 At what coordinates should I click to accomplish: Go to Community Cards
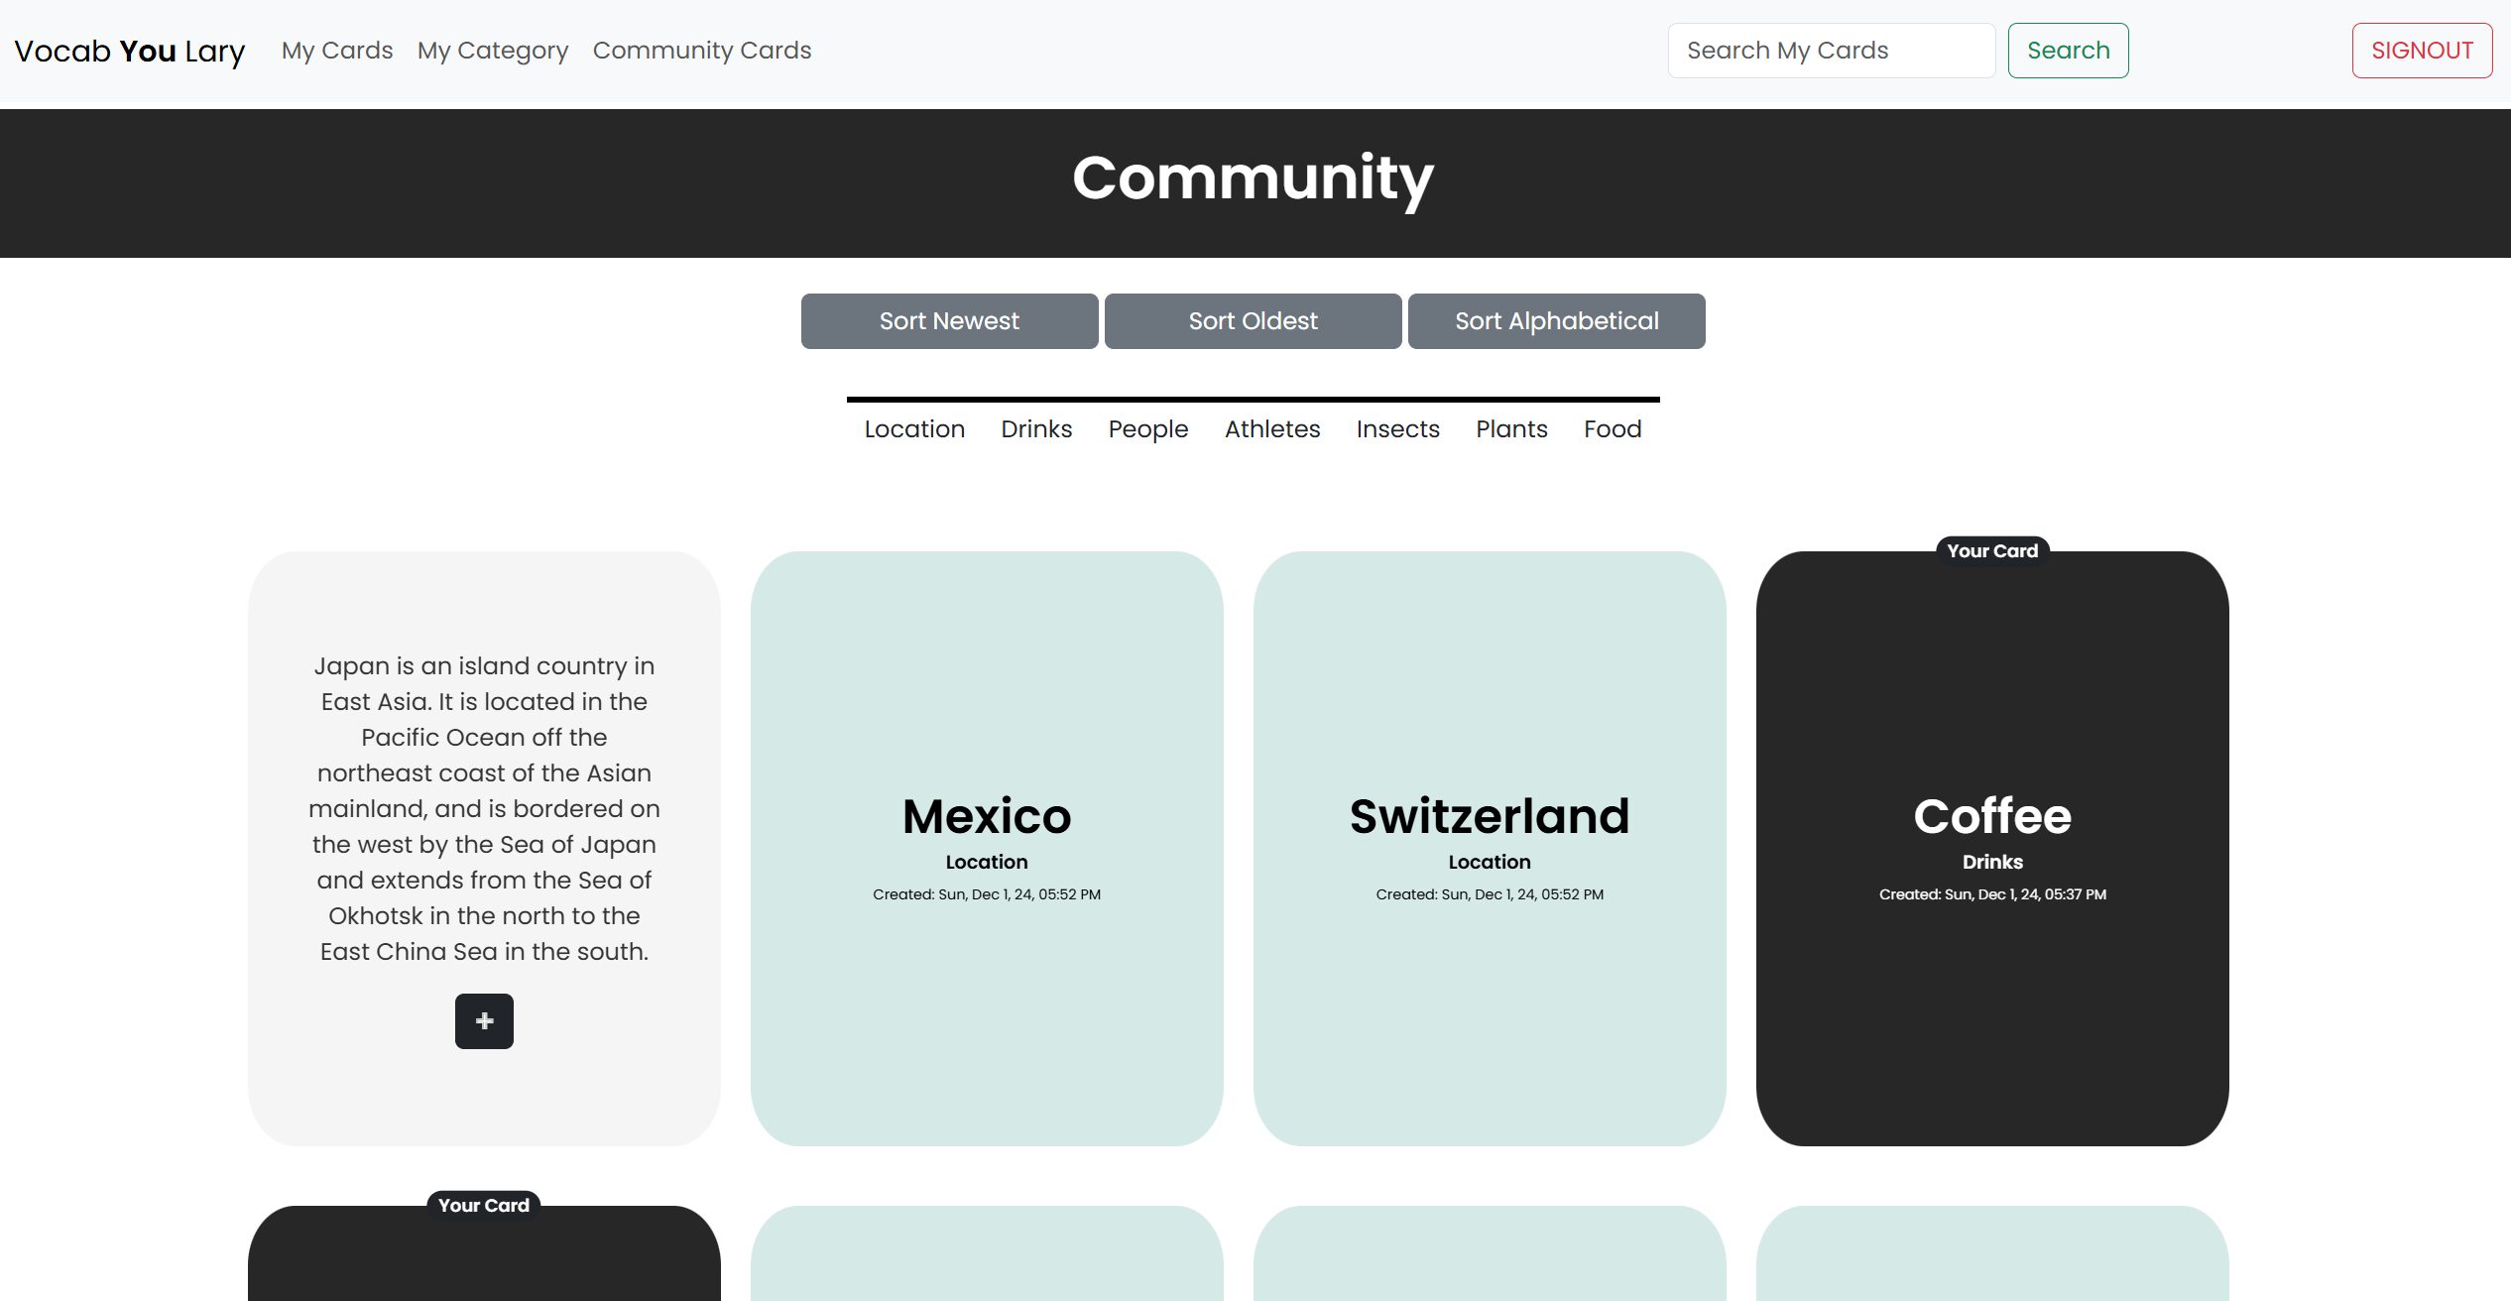pyautogui.click(x=702, y=51)
